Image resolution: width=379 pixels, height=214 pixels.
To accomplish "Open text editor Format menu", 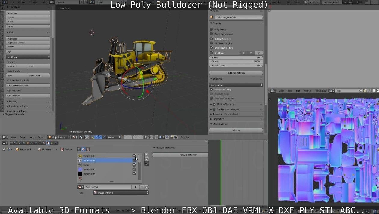I will (307, 90).
